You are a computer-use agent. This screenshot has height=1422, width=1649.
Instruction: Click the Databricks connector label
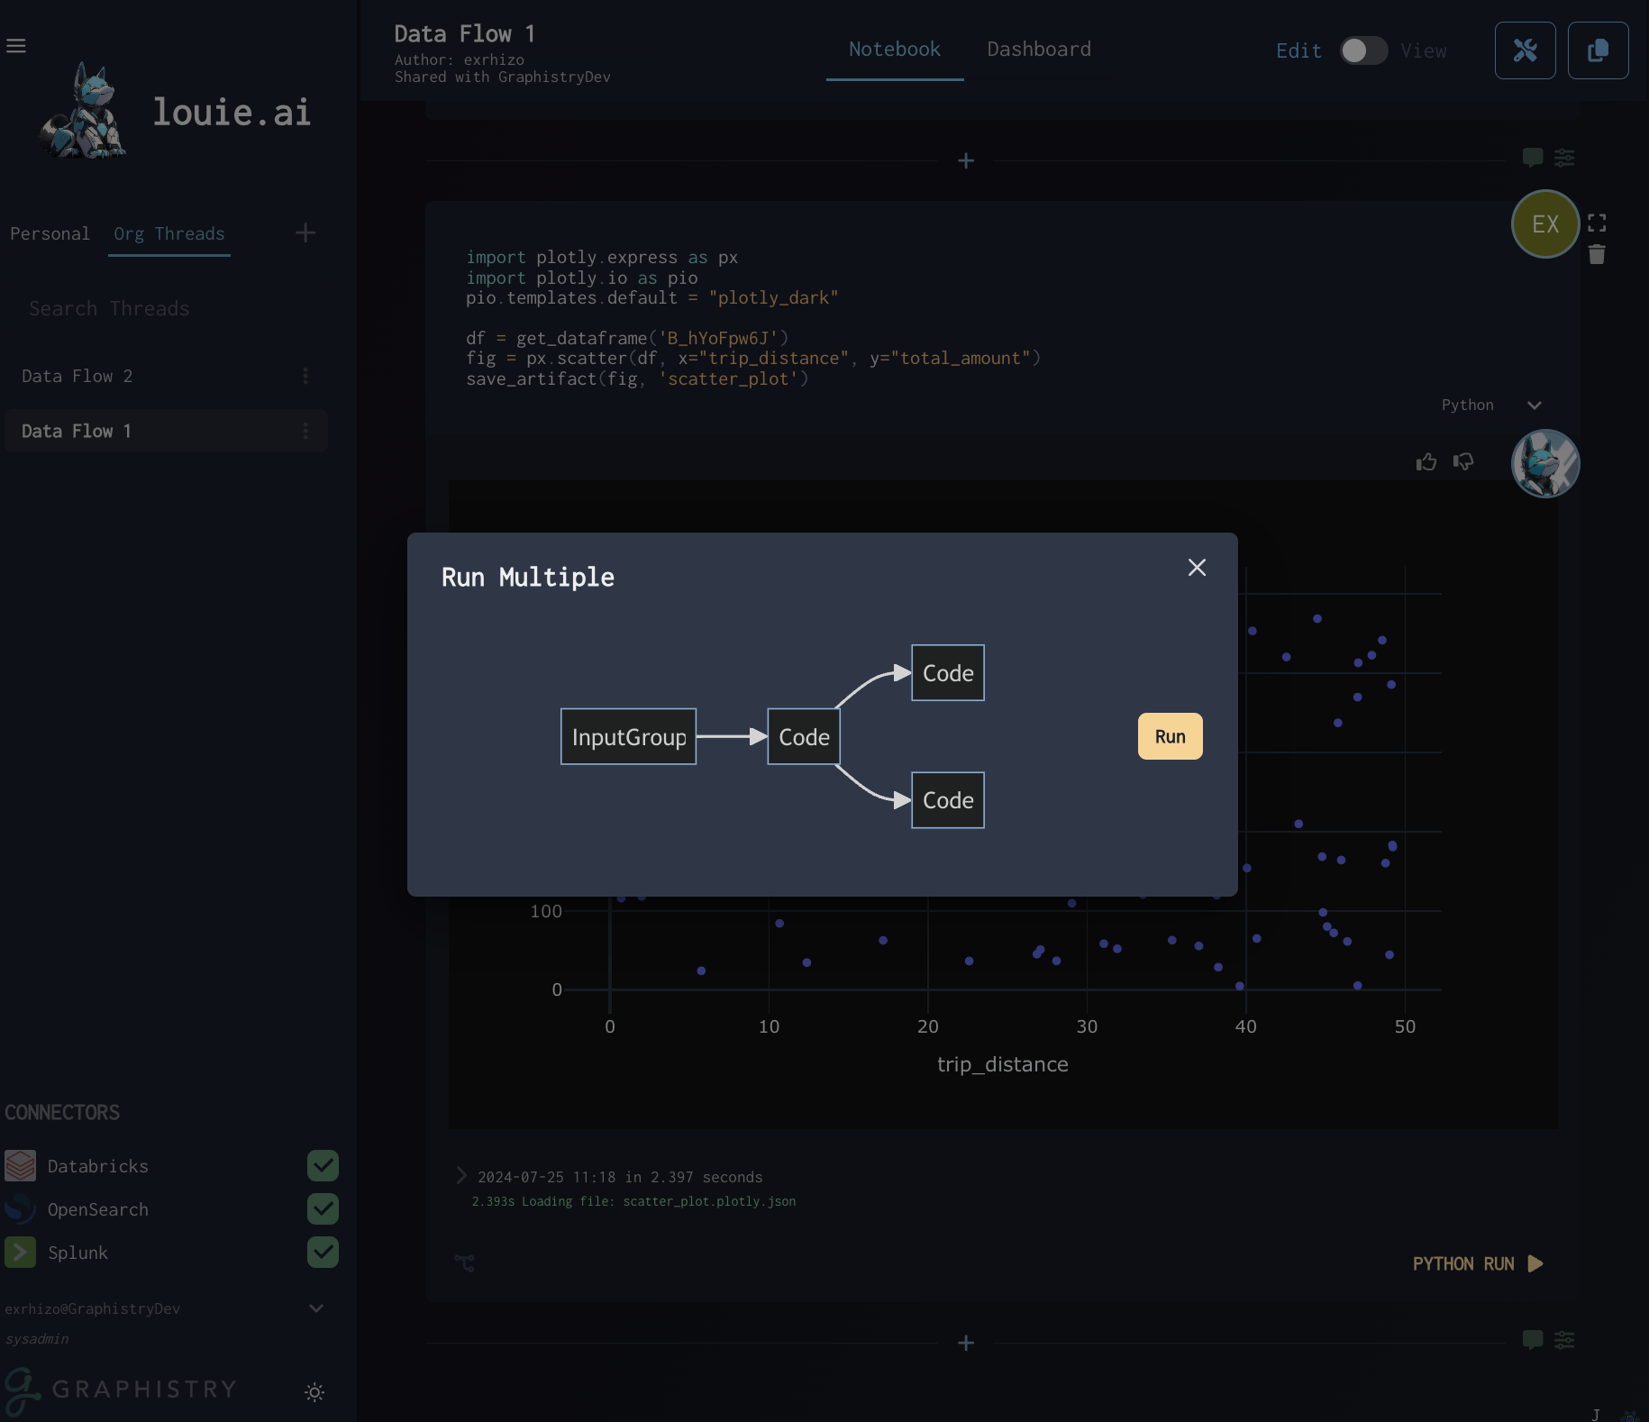tap(97, 1166)
